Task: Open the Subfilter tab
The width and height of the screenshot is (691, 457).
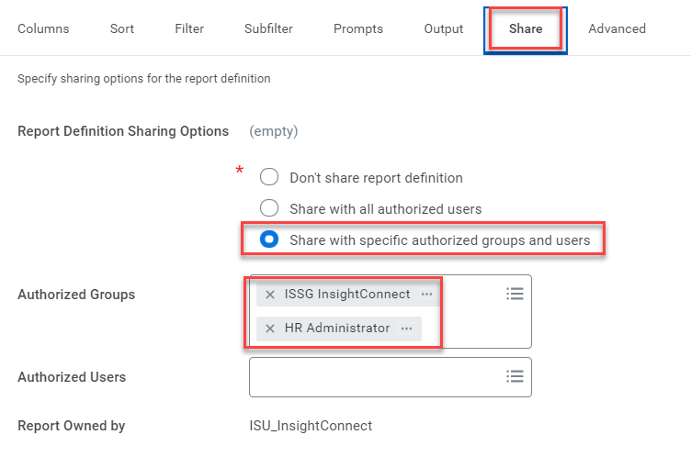Action: click(x=268, y=28)
